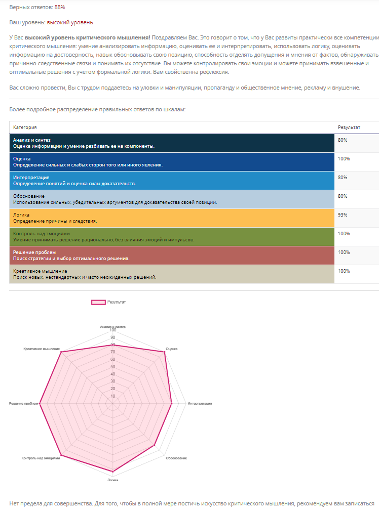Select the Анализ и синтез radar data point
Viewport: 379px width, 513px height.
point(113,345)
